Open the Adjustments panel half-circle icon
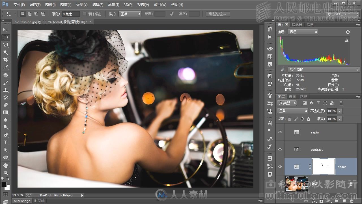The height and width of the screenshot is (204, 362). (270, 76)
